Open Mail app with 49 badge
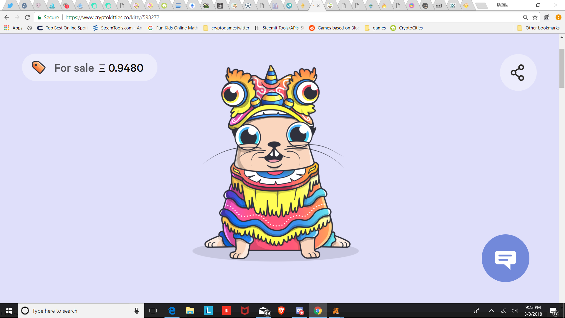565x318 pixels. point(264,311)
